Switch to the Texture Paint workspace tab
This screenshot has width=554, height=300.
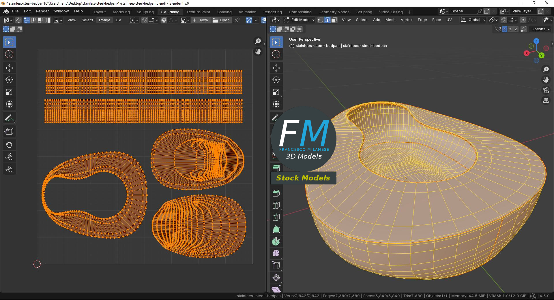(x=198, y=12)
